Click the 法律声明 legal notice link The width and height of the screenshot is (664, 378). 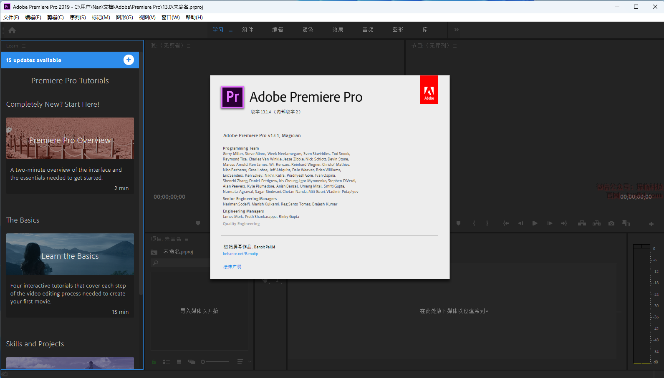[x=232, y=267]
